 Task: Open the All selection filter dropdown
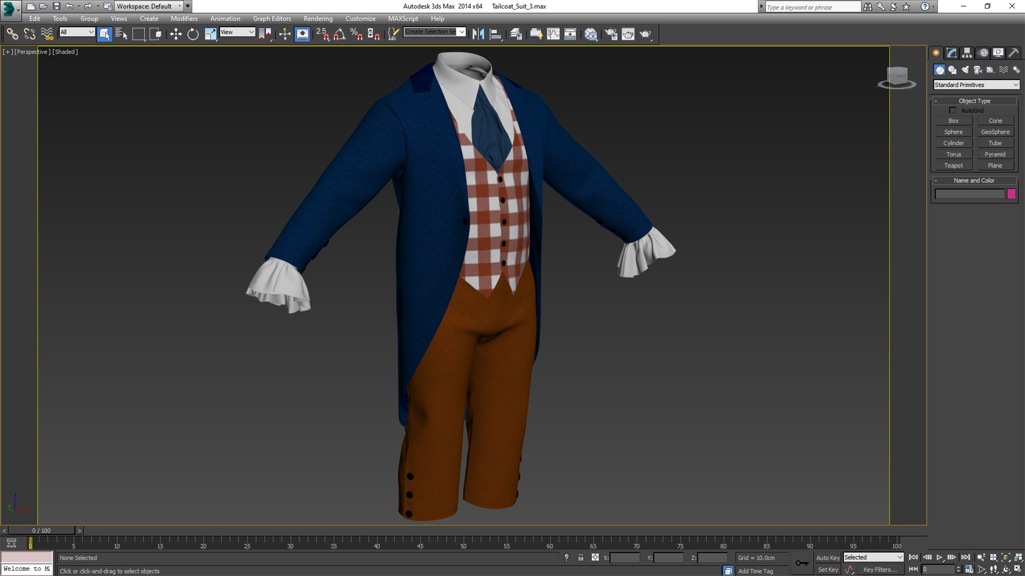coord(77,32)
